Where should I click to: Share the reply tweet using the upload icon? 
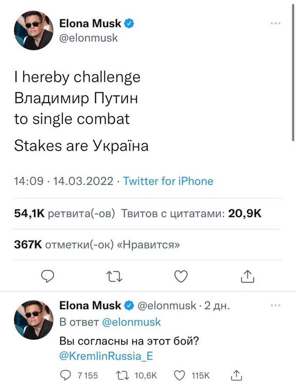[x=237, y=376]
